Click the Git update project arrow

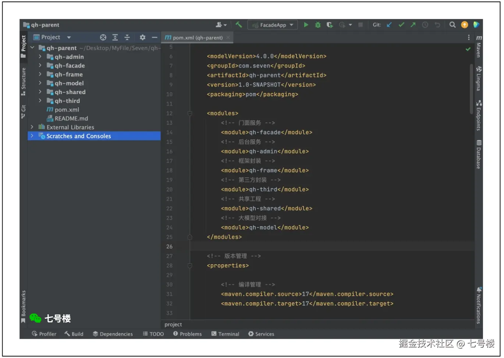coord(389,25)
